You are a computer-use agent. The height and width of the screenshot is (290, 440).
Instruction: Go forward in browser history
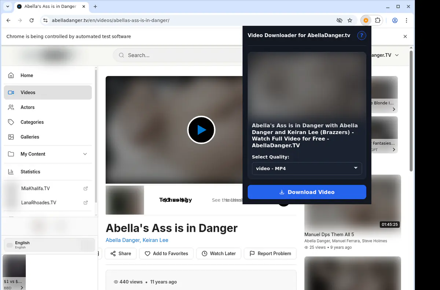pos(20,21)
